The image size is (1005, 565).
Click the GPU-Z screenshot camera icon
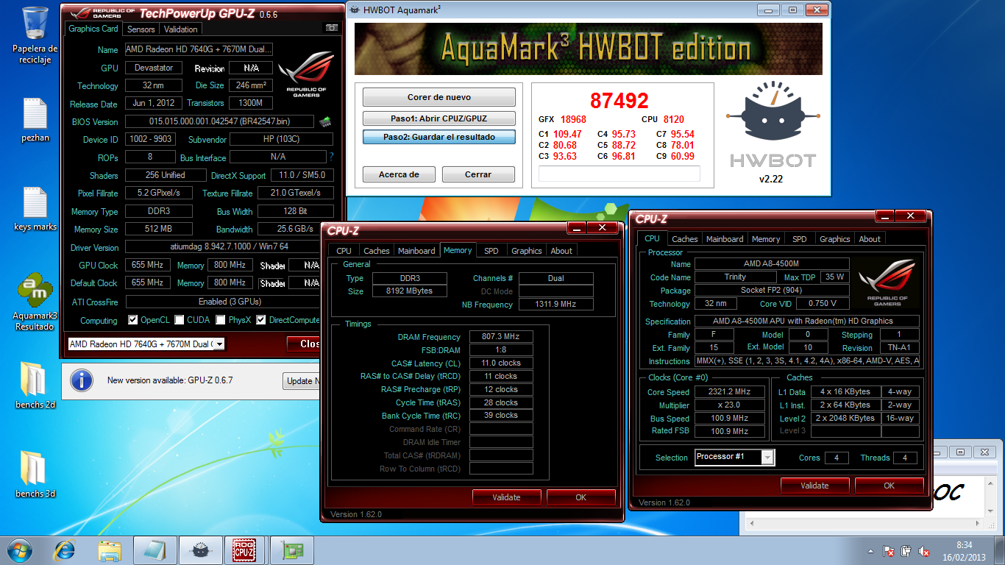pos(332,28)
